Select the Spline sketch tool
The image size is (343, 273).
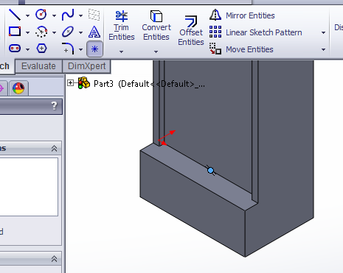[x=68, y=15]
